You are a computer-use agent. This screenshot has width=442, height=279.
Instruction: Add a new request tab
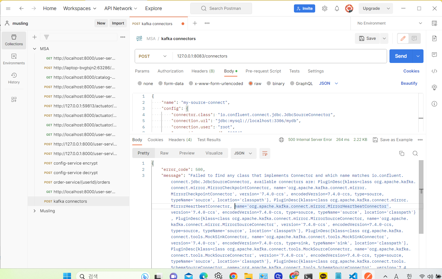(195, 23)
